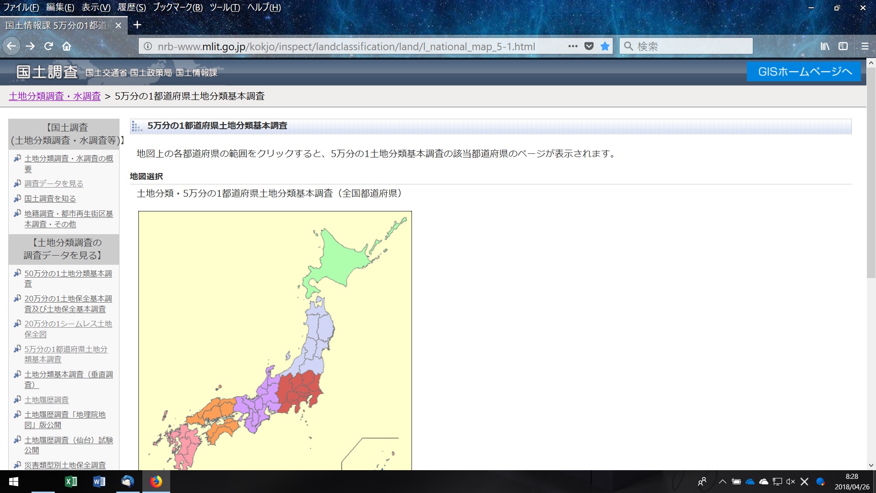Open the white OneDrive cloud tray icon
The width and height of the screenshot is (876, 493).
(x=763, y=482)
